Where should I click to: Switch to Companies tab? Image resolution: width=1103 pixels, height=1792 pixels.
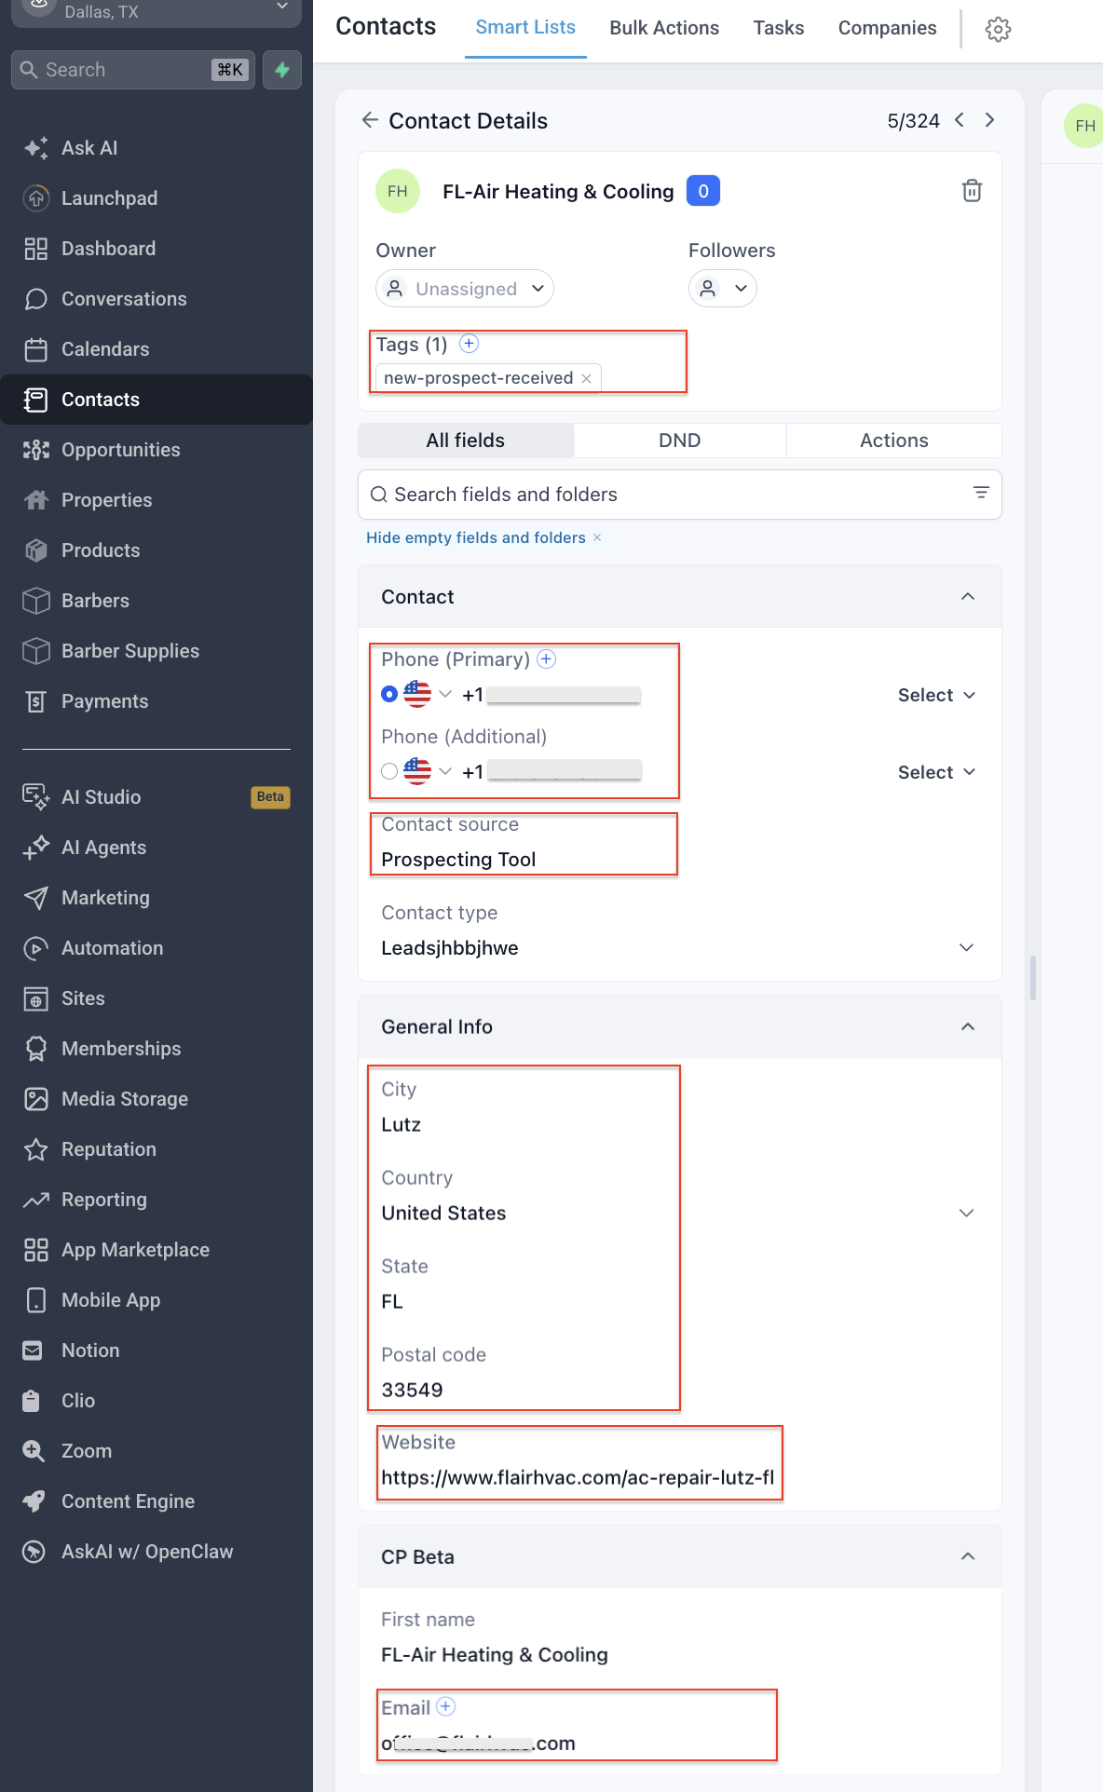[x=887, y=28]
